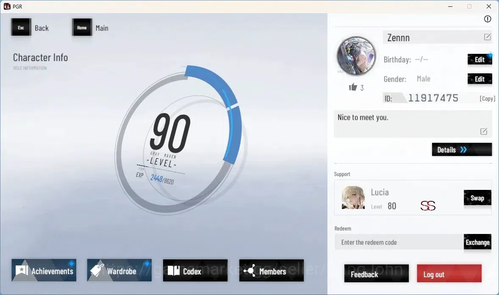
Task: Click the Gender value Male
Action: pyautogui.click(x=424, y=79)
